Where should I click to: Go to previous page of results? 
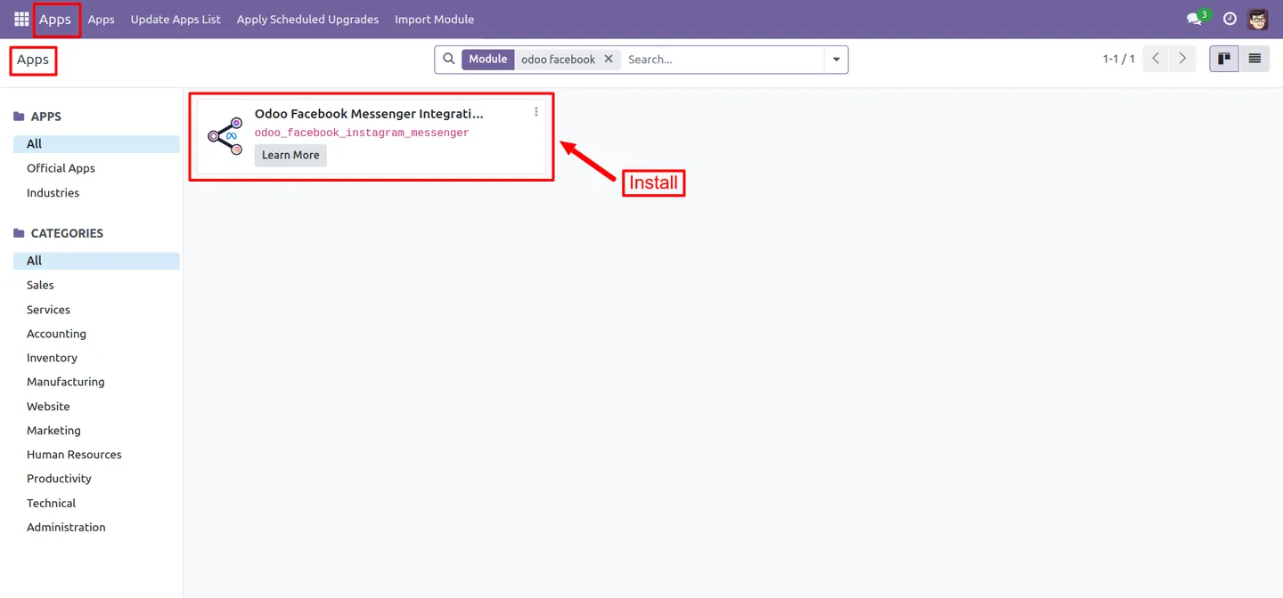[x=1156, y=59]
